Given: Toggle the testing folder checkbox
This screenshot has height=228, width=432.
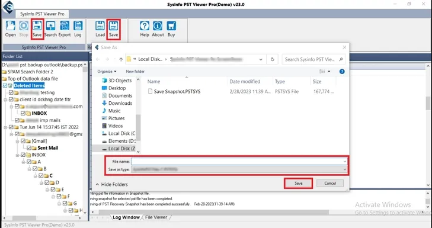Looking at the screenshot, I should coord(11,92).
